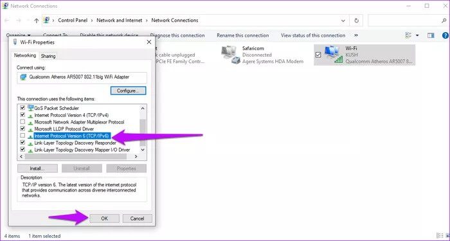The height and width of the screenshot is (241, 450).
Task: Click horizontal scroll left arrow in items list
Action: click(21, 157)
